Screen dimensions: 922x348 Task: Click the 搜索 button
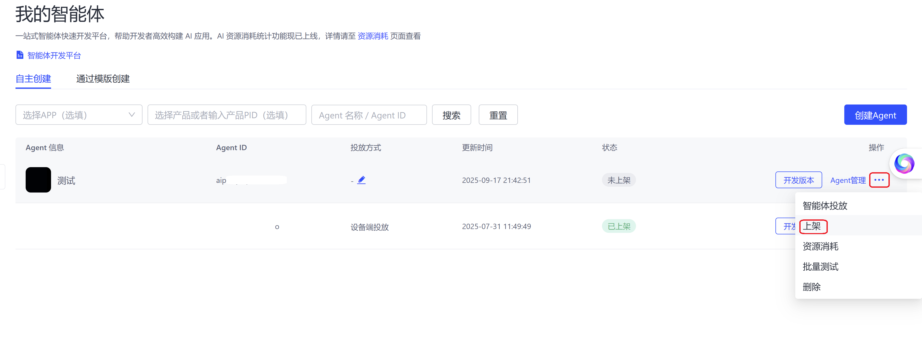point(451,114)
